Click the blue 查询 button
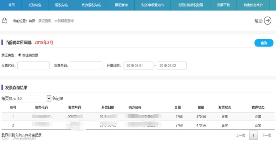The image size is (276, 142). 264,43
